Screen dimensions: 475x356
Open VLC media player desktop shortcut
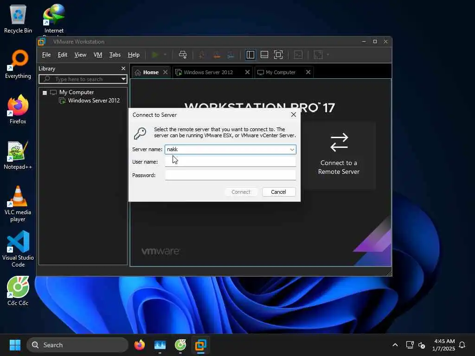click(18, 204)
